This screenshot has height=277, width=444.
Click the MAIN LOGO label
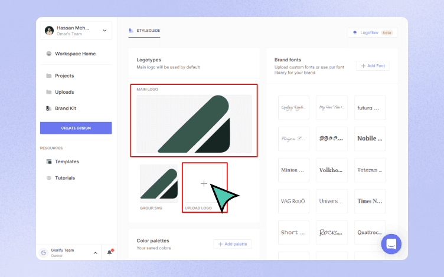pyautogui.click(x=147, y=90)
